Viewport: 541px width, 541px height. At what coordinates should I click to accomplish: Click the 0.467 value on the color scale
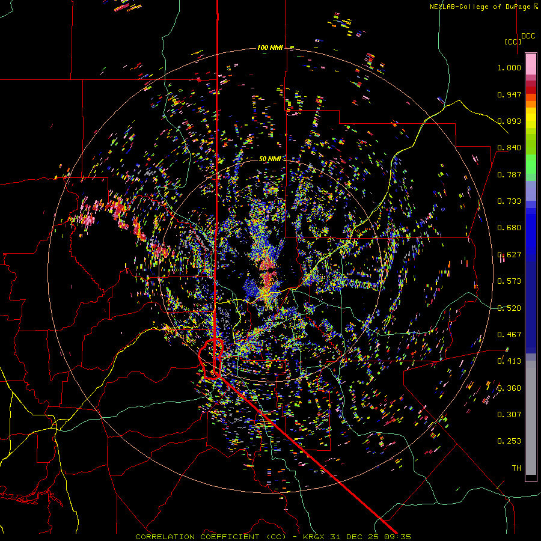pos(509,335)
